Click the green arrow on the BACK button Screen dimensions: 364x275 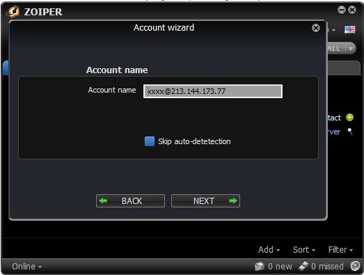(103, 201)
